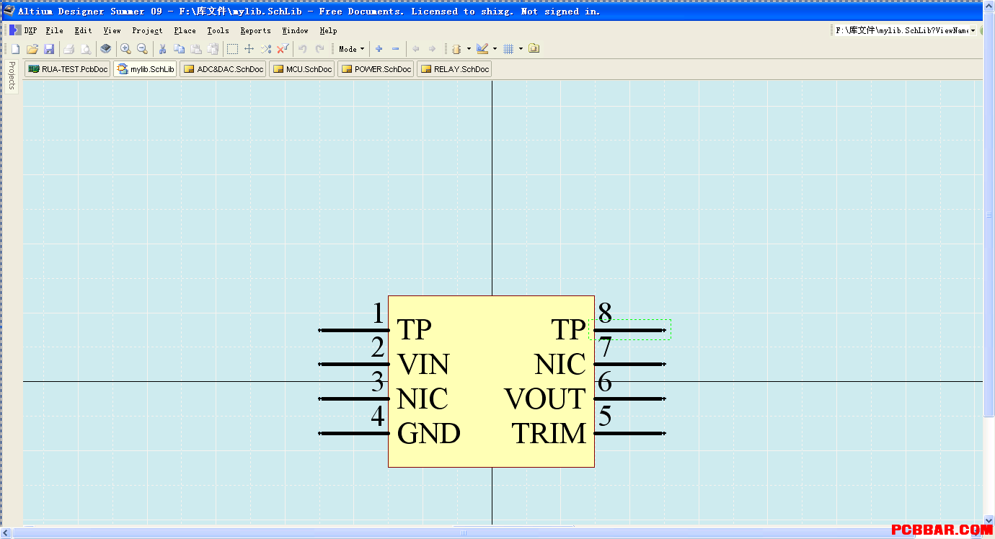Click the grid settings icon
995x539 pixels.
tap(508, 49)
